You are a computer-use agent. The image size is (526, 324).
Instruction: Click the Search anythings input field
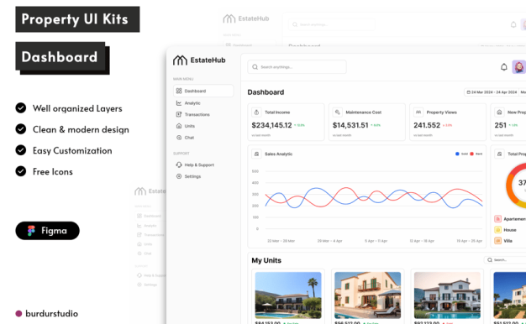[x=297, y=67]
